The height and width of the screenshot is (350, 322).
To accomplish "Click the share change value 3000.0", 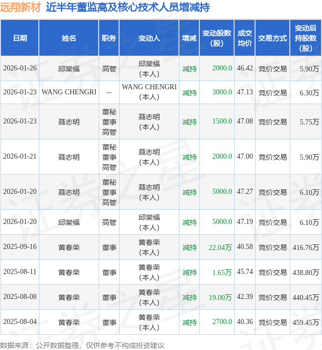I will click(x=222, y=92).
